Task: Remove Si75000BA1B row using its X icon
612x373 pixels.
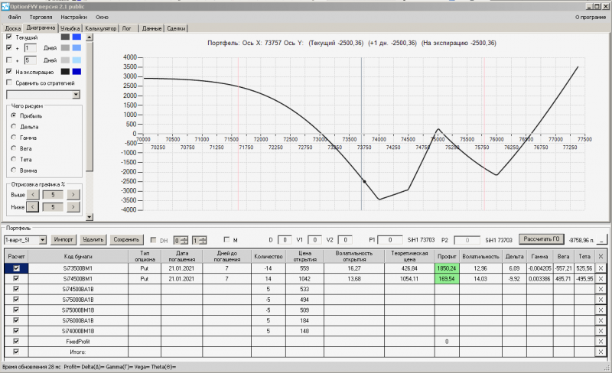Action: coord(601,300)
